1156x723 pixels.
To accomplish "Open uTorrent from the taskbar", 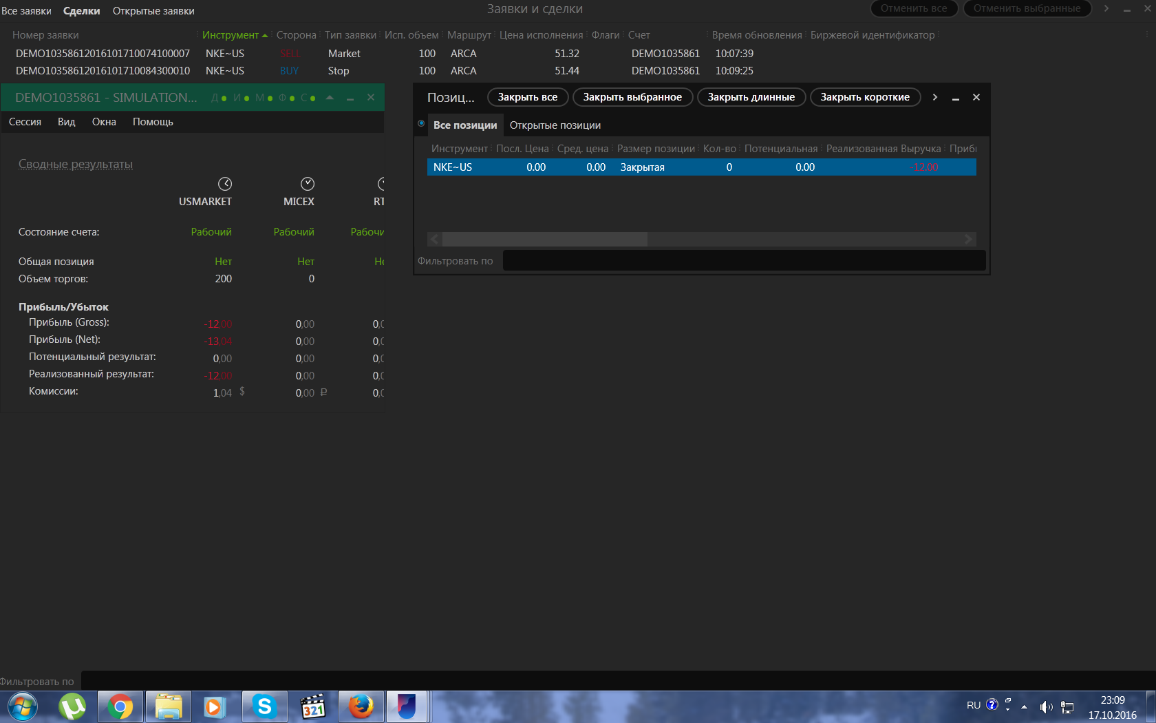I will 72,706.
